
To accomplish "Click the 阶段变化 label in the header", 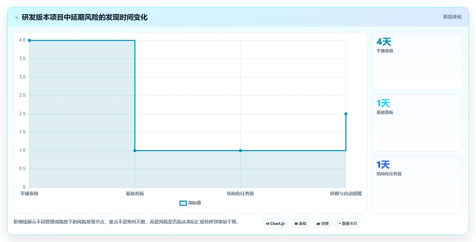I will [452, 17].
